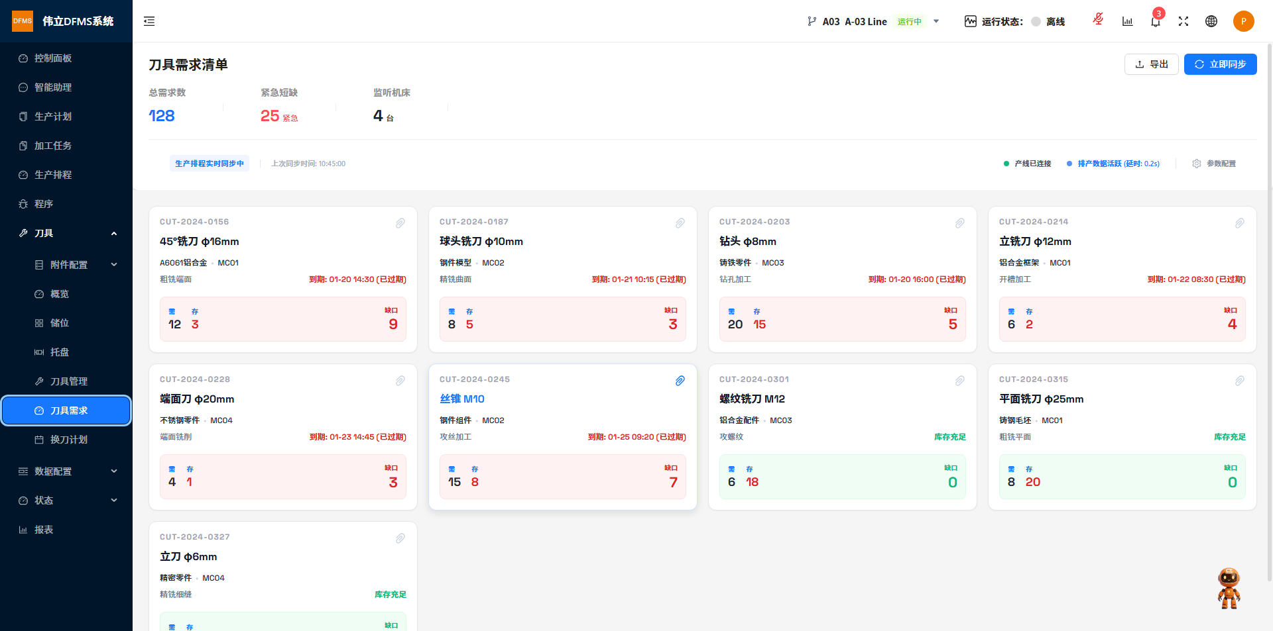Open the 丝锥 M10 tool link
The width and height of the screenshot is (1273, 631).
[462, 399]
